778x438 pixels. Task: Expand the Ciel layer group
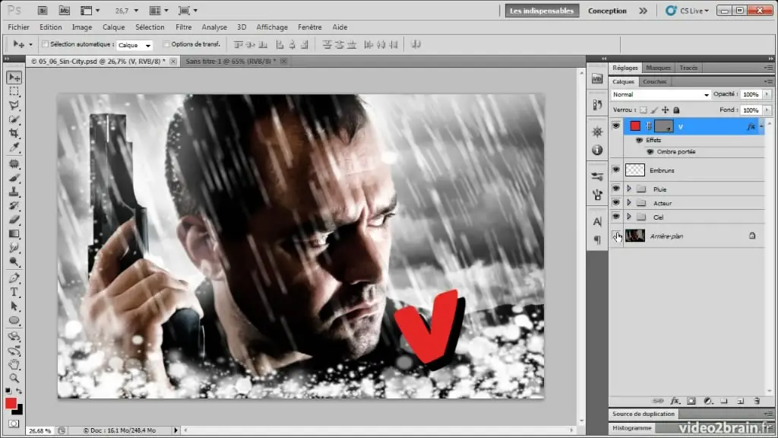coord(629,217)
